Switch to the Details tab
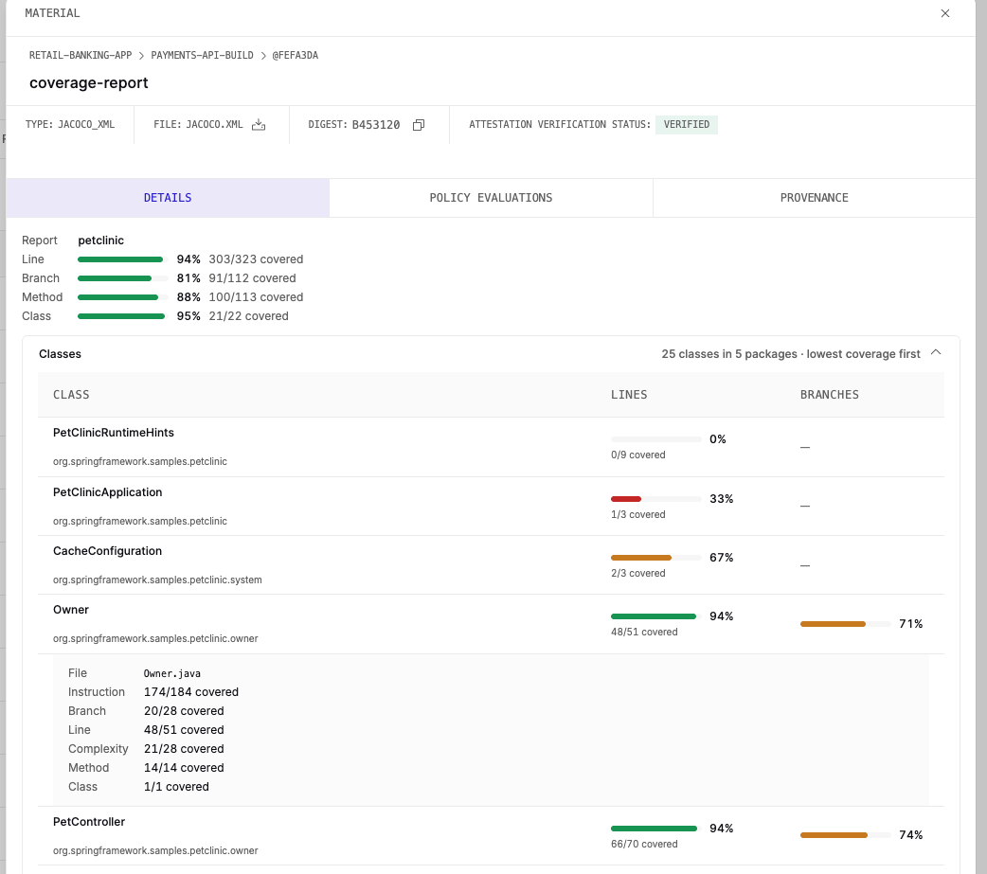 168,198
